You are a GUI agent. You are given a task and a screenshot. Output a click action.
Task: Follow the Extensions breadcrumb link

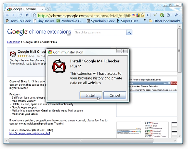click(14, 42)
